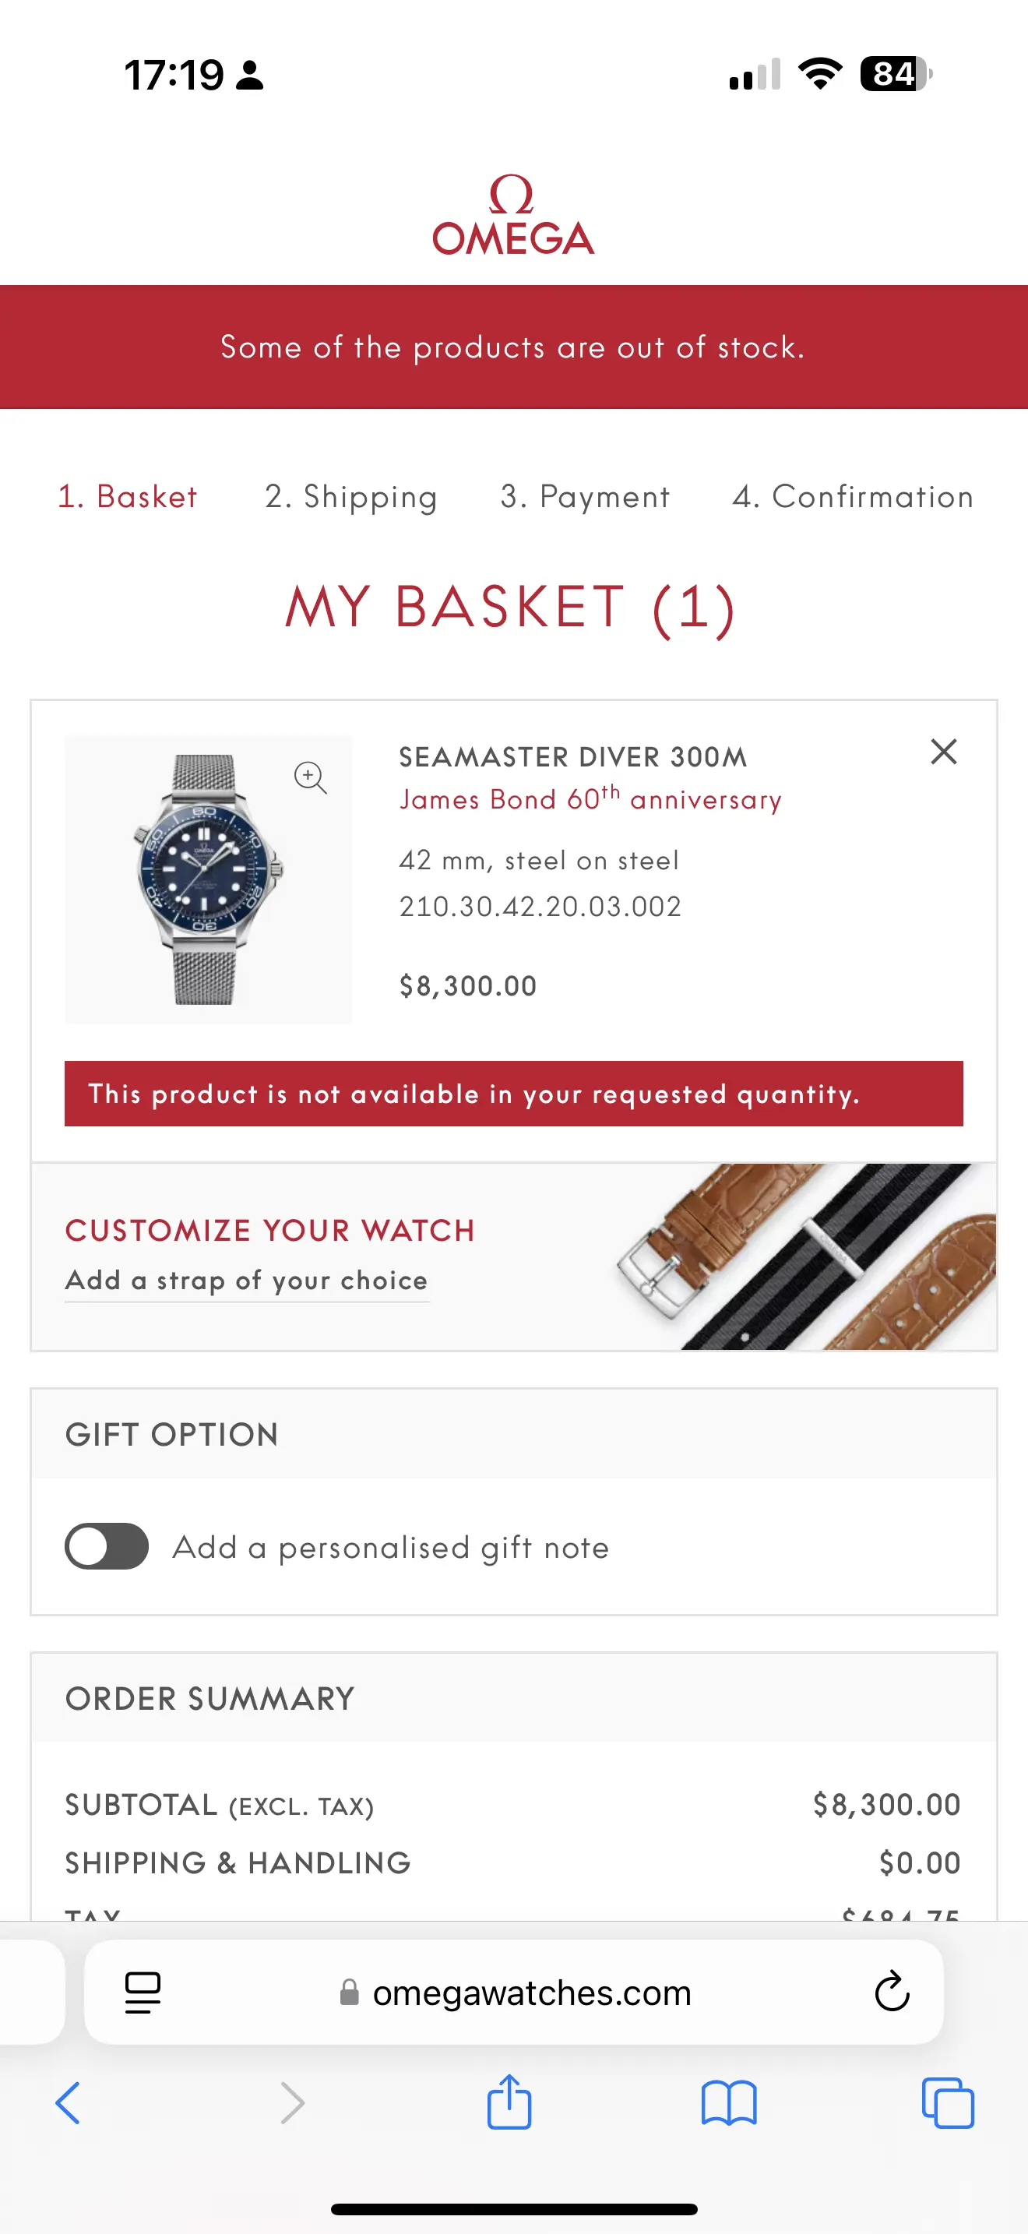
Task: Reload the omegawatches.com page
Action: point(891,1992)
